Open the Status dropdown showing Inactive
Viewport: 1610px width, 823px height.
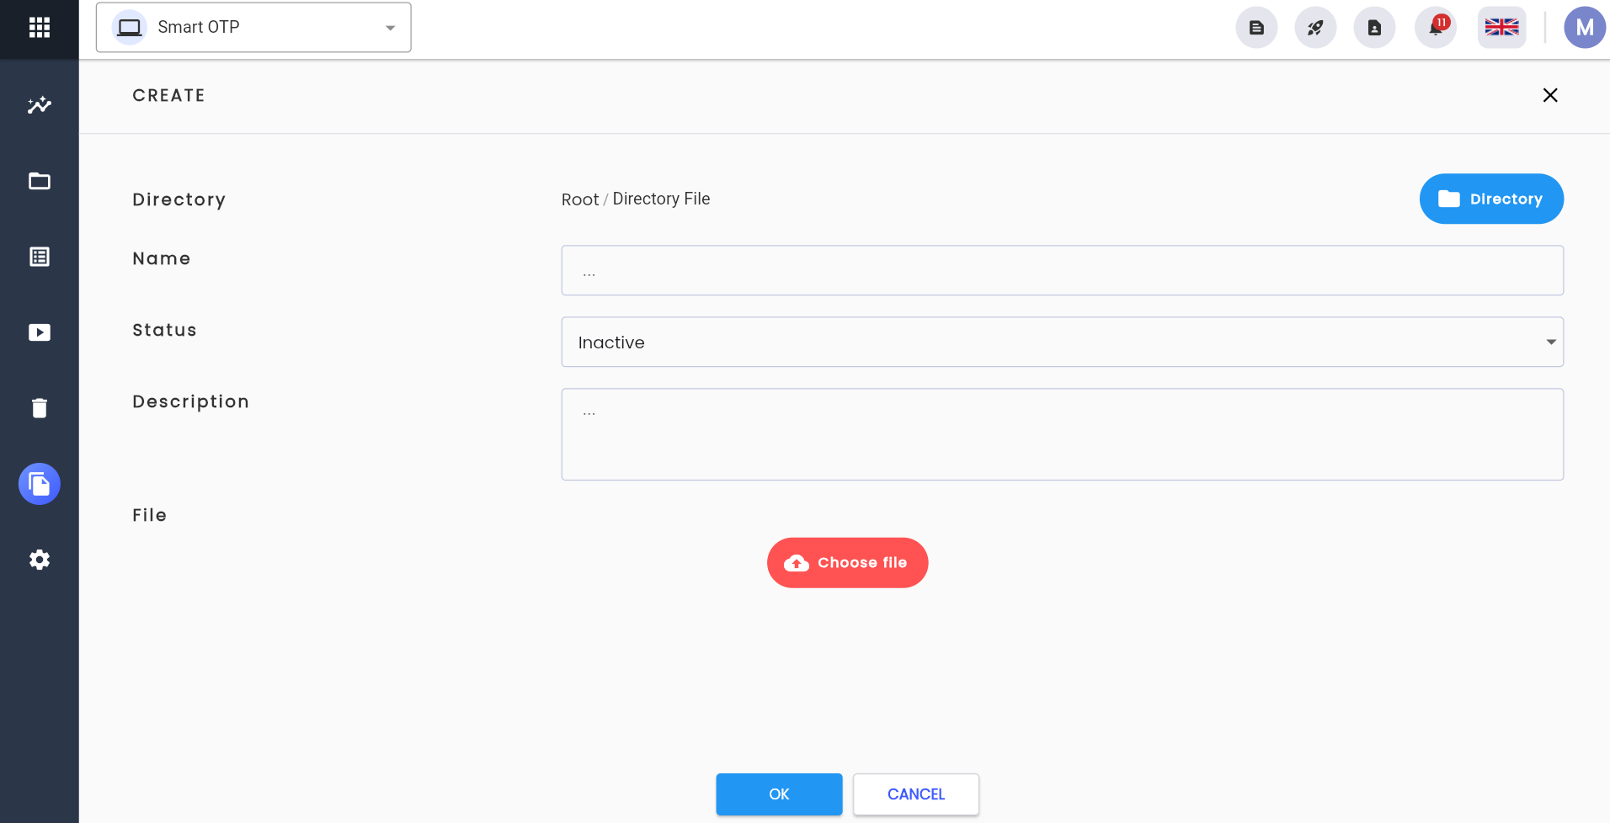(x=1062, y=342)
